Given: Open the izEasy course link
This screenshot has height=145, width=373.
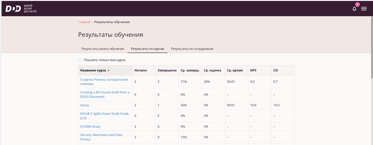Looking at the screenshot, I should [85, 105].
